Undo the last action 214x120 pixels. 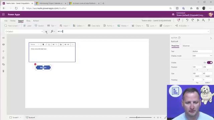click(187, 20)
